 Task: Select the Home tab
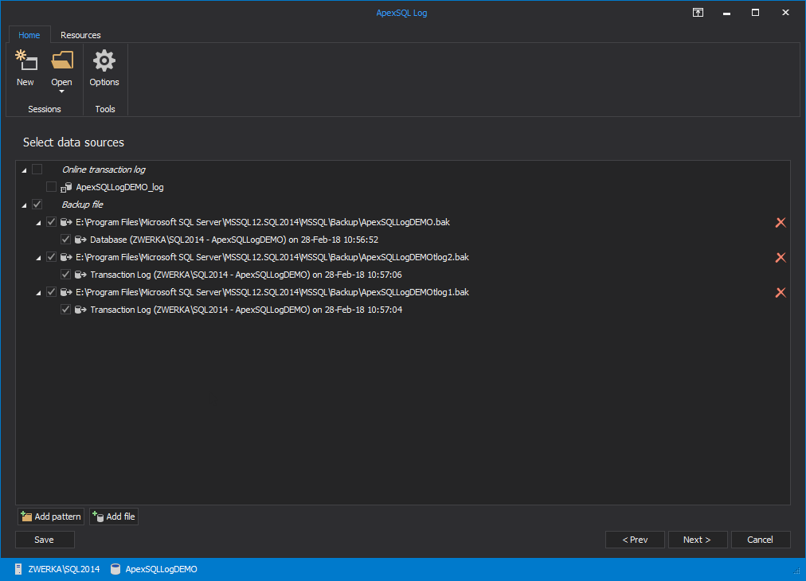(29, 35)
